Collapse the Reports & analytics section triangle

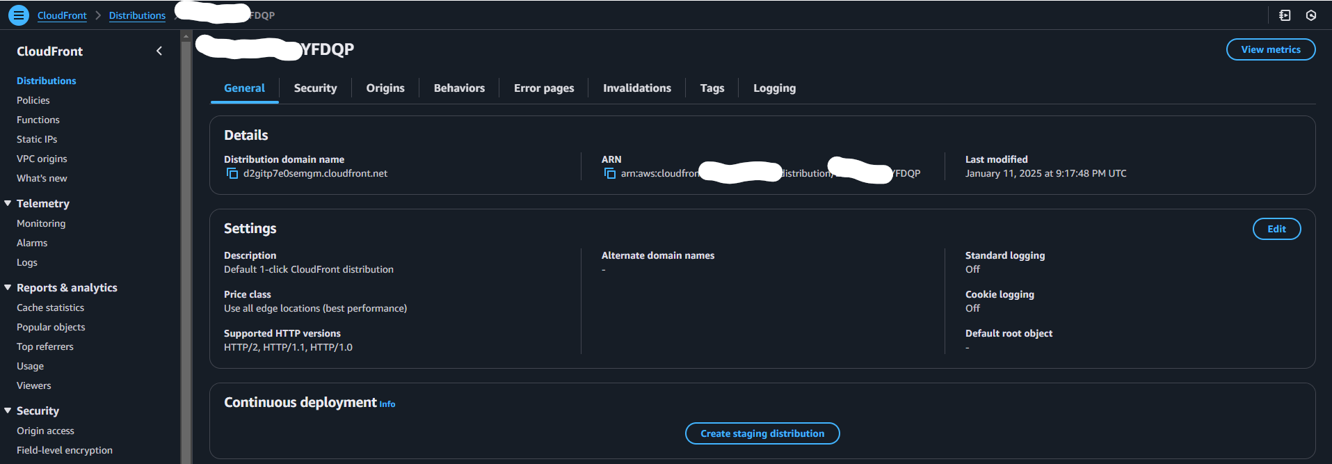click(8, 287)
